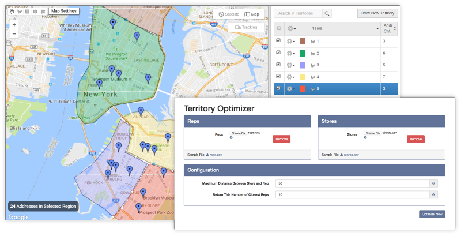The image size is (461, 236).
Task: Sort territories by Name column arrow
Action: tap(377, 28)
